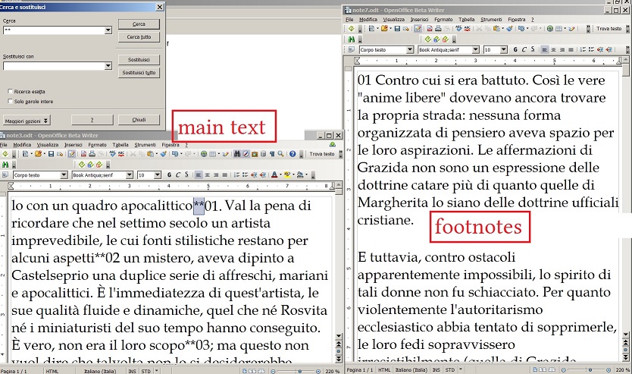
Task: Print the note3.odt document via printer icon
Action: pos(92,154)
